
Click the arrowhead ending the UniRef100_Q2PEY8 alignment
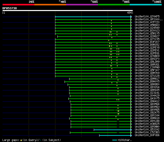click(131, 48)
